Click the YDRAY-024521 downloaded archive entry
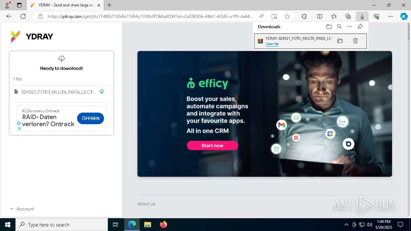The height and width of the screenshot is (231, 411). coord(310,41)
